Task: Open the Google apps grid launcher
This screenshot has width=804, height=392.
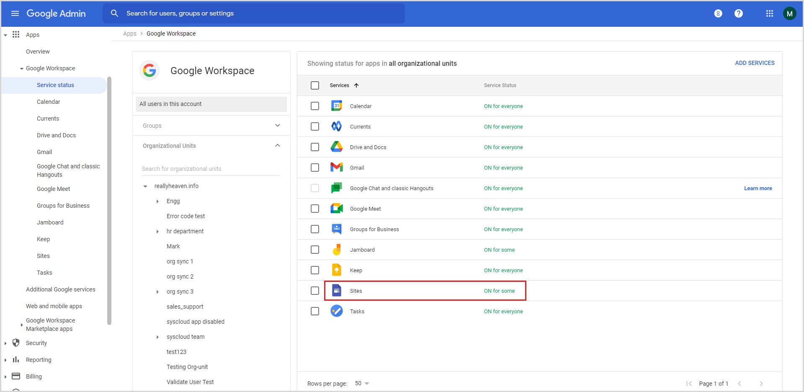Action: point(770,13)
